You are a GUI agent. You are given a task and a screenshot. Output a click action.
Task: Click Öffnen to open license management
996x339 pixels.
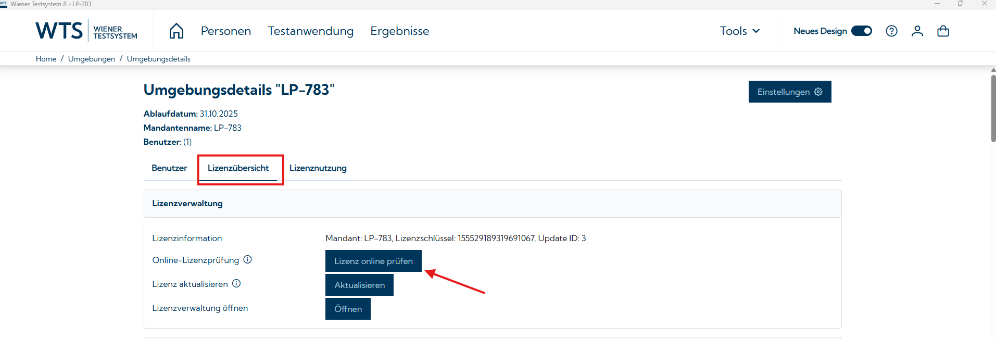click(x=348, y=309)
